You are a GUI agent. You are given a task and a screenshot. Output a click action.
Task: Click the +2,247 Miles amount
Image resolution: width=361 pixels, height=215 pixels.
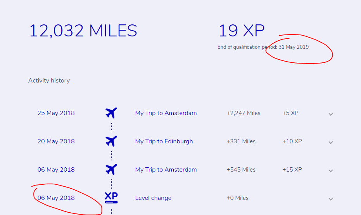pos(244,113)
